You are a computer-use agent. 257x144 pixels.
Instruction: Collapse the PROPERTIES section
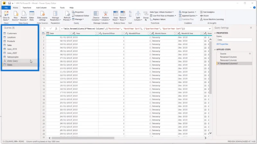[x=215, y=33]
